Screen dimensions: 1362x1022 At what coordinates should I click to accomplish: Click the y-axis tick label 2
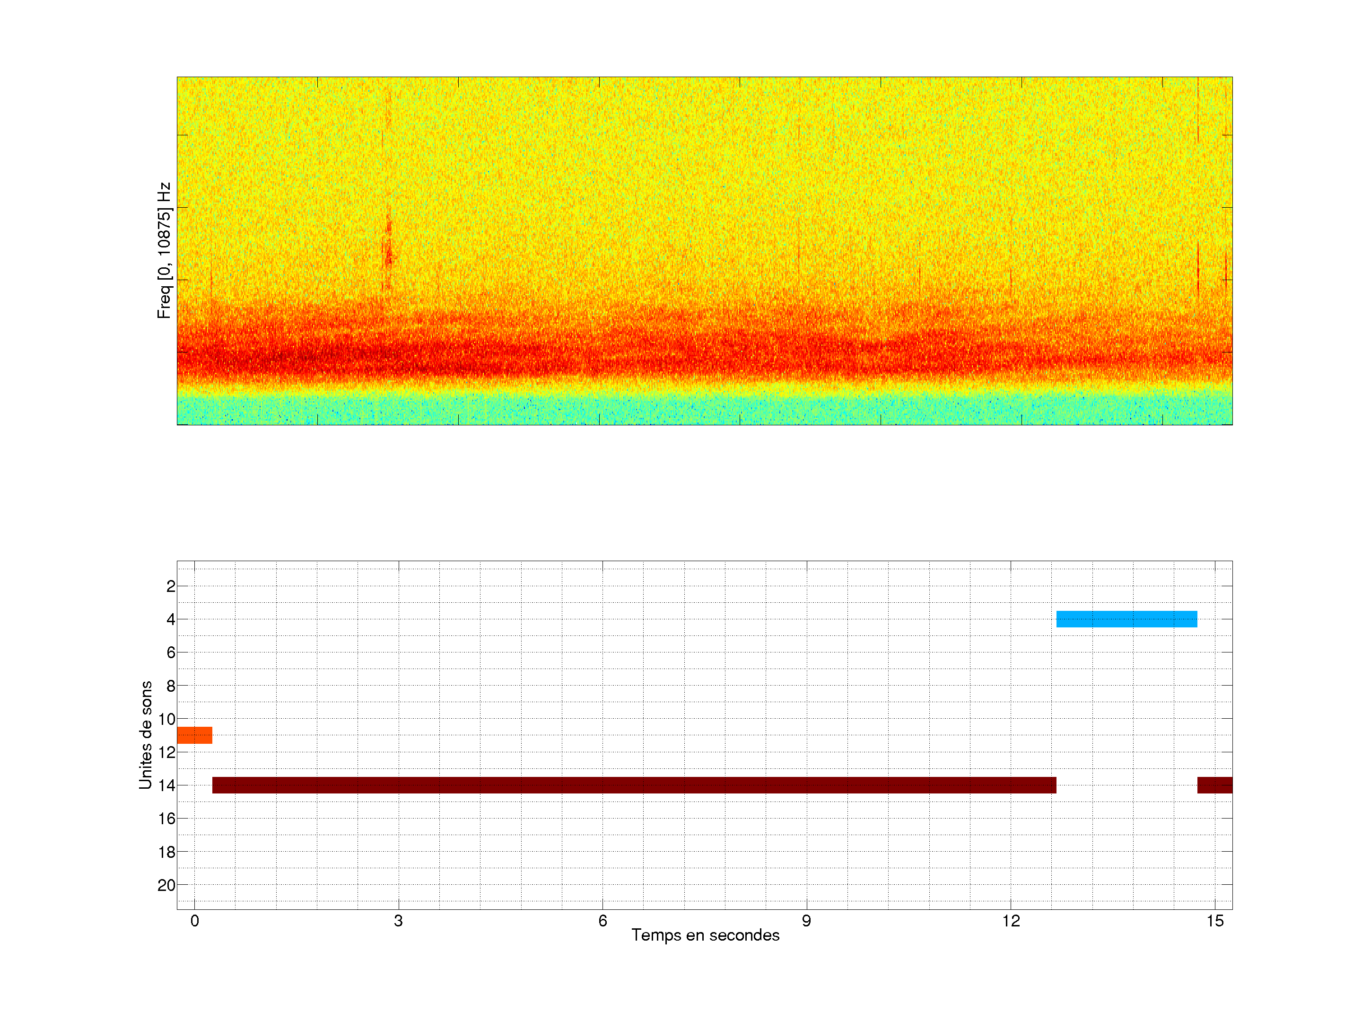[x=171, y=586]
